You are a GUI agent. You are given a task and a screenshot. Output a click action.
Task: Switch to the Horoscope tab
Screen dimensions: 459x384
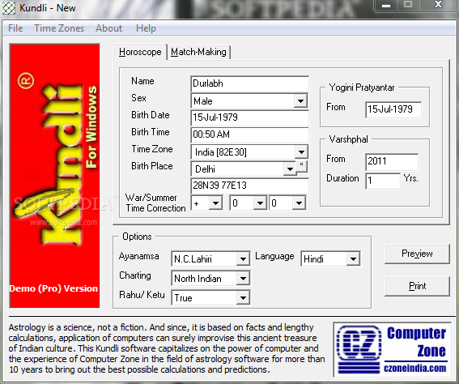tap(140, 52)
